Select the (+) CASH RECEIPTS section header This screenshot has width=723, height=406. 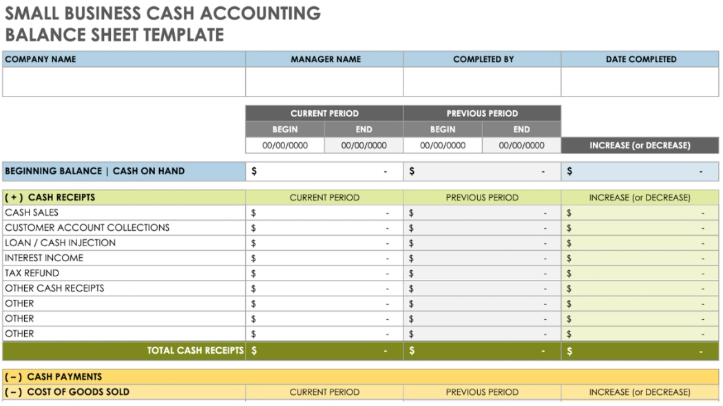point(124,197)
